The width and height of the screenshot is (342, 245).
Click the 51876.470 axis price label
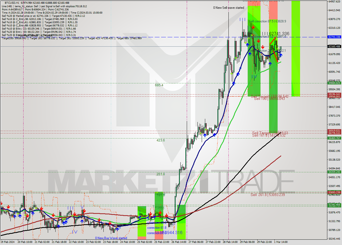click(334, 212)
